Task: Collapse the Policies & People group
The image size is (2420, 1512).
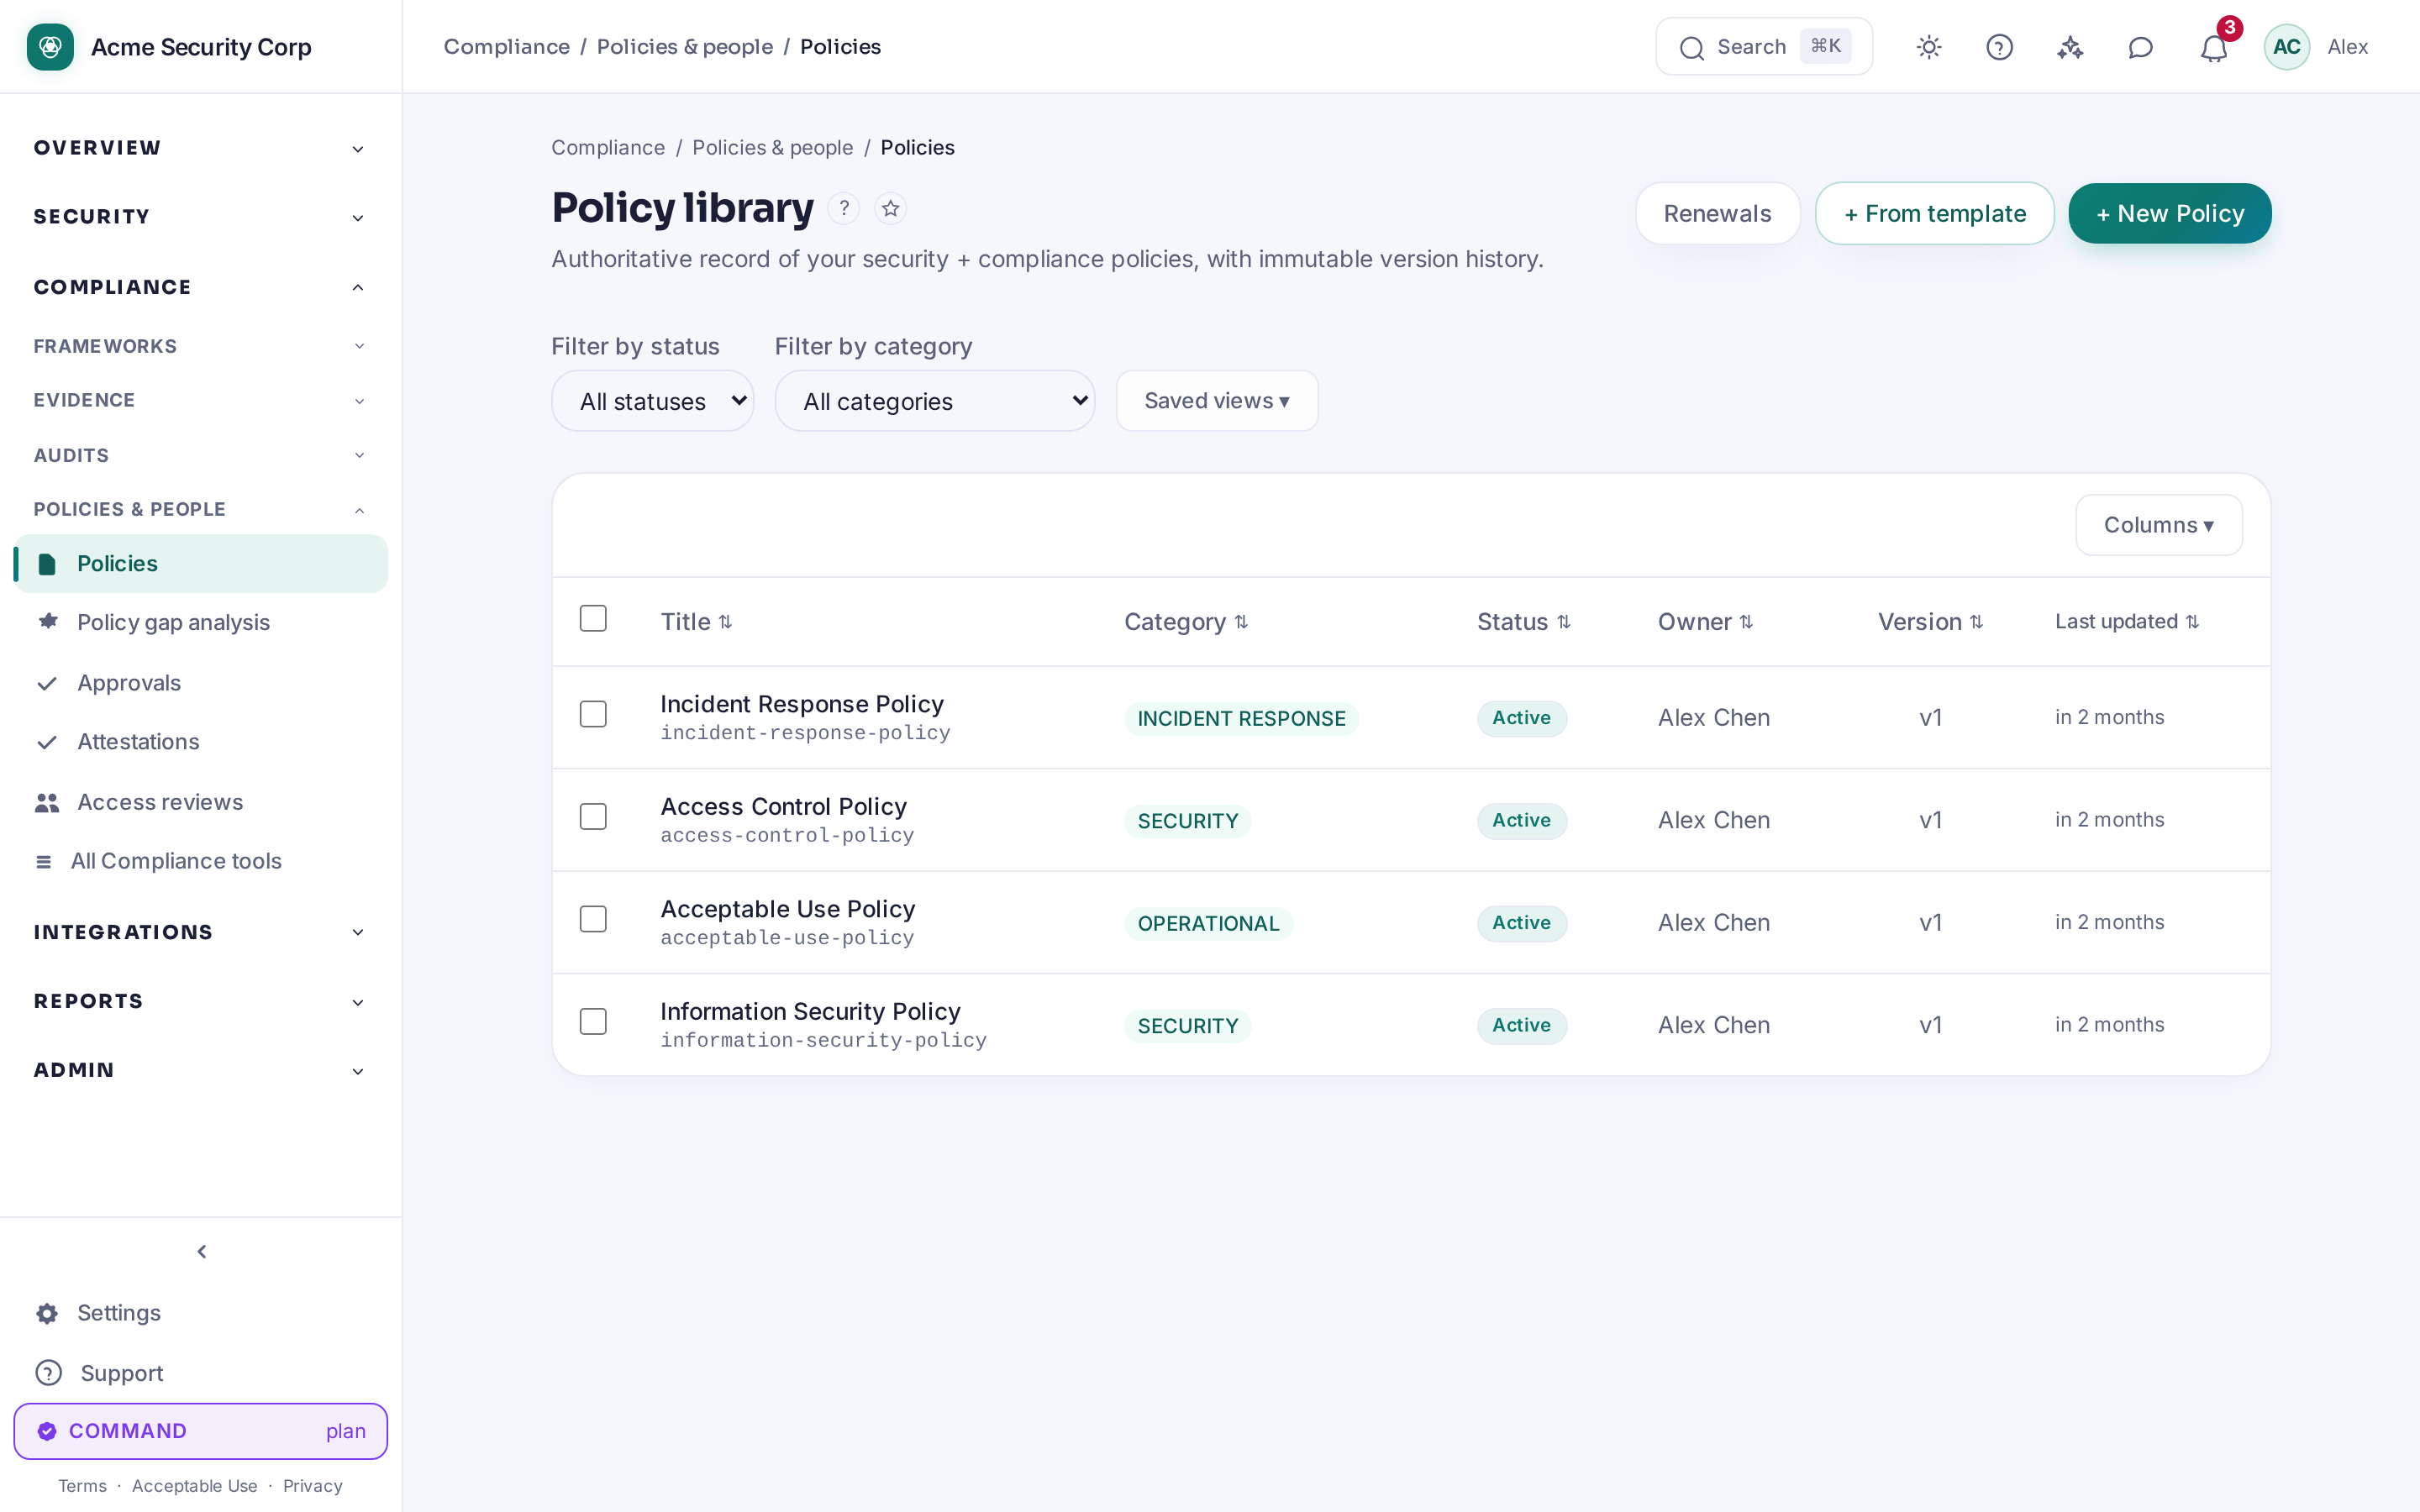Action: (200, 509)
